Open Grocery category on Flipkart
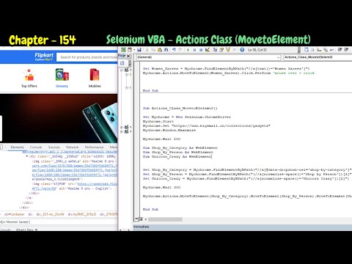 pos(62,78)
